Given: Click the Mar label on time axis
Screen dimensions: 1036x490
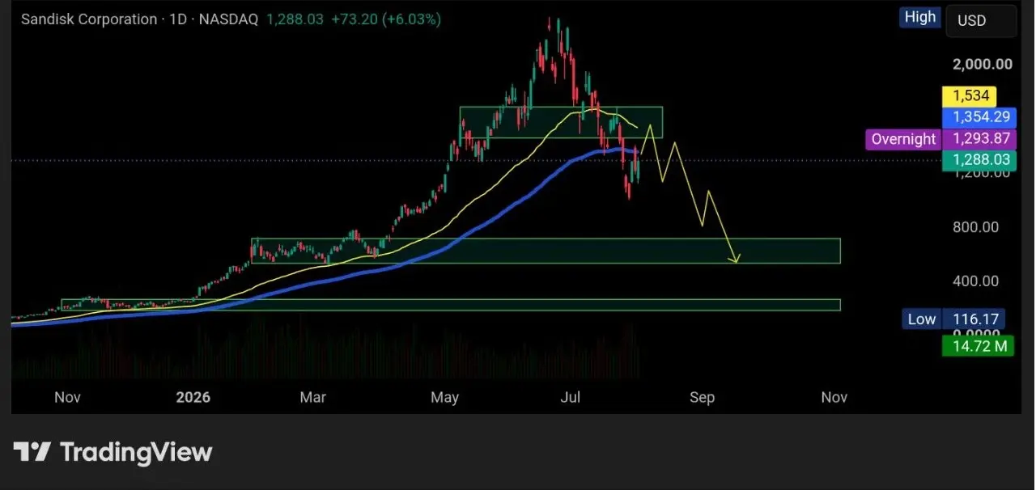Looking at the screenshot, I should 312,397.
